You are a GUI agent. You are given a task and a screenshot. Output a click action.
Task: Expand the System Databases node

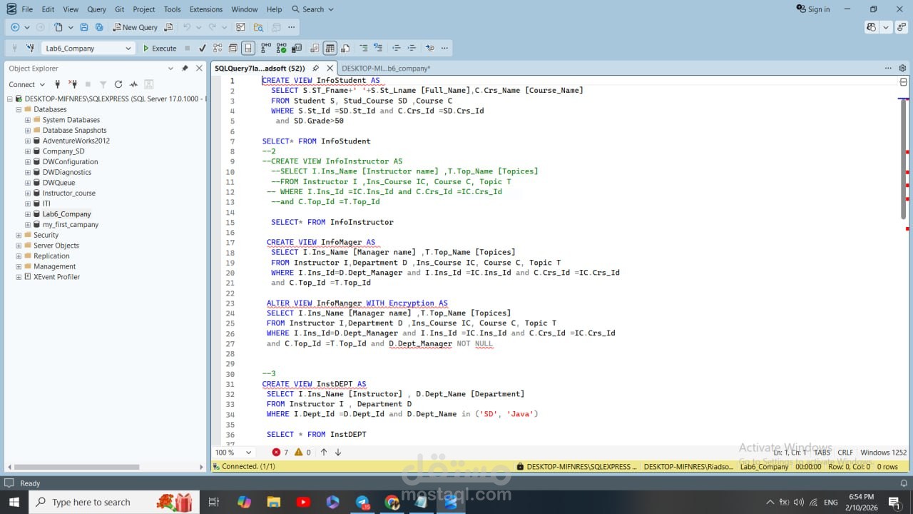click(x=28, y=120)
